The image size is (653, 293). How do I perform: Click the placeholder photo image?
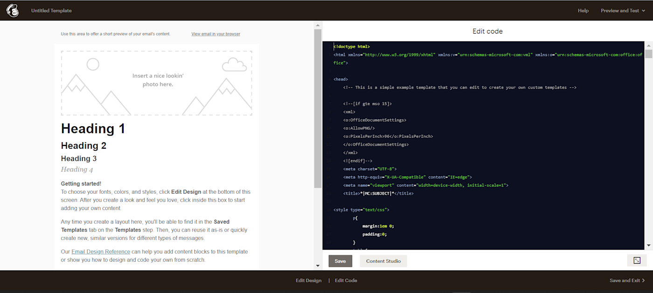pyautogui.click(x=157, y=83)
